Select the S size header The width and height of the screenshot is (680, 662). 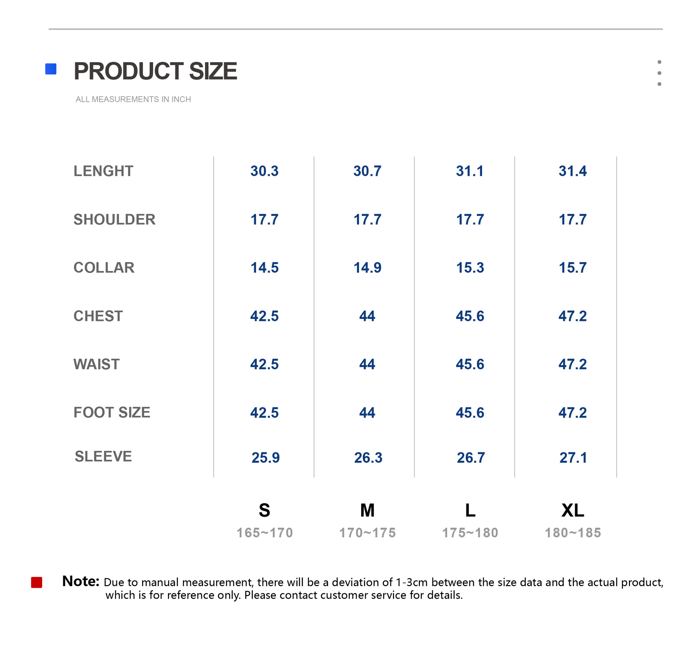(264, 510)
